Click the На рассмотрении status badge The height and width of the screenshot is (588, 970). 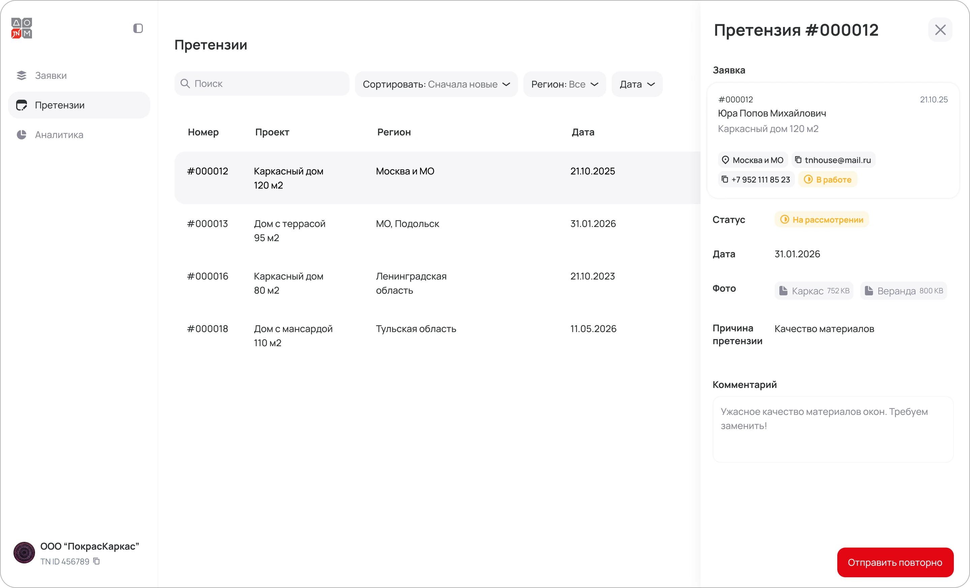click(x=821, y=220)
